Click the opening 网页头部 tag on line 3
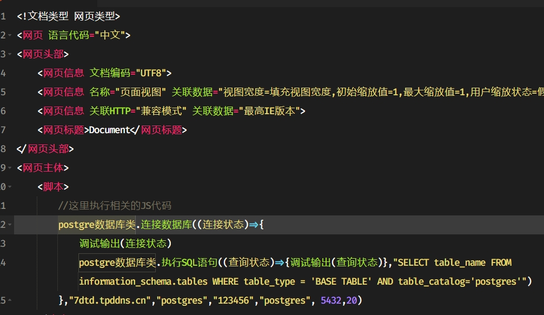544x315 pixels. coord(43,54)
